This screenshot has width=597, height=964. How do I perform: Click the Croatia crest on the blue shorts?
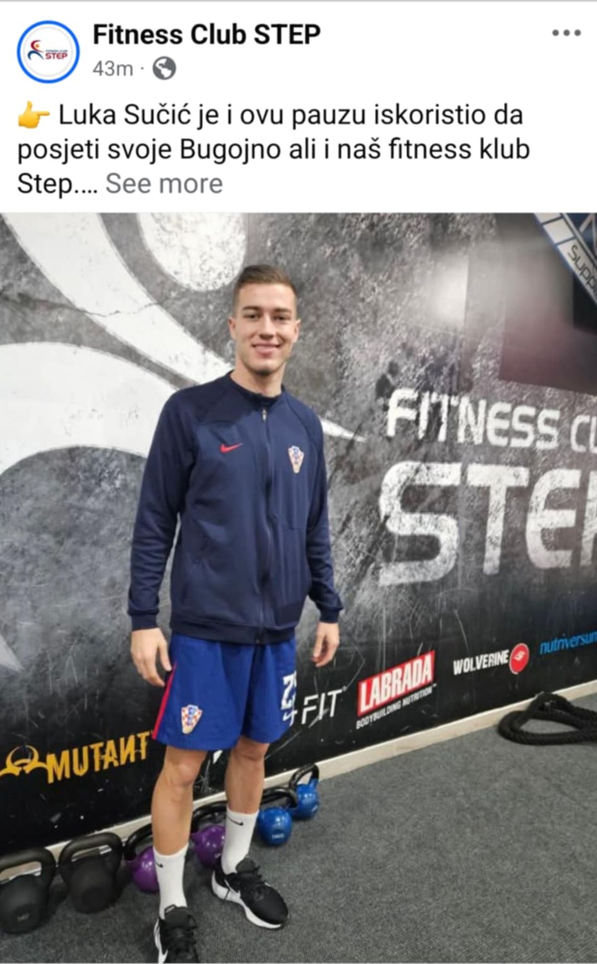[191, 718]
